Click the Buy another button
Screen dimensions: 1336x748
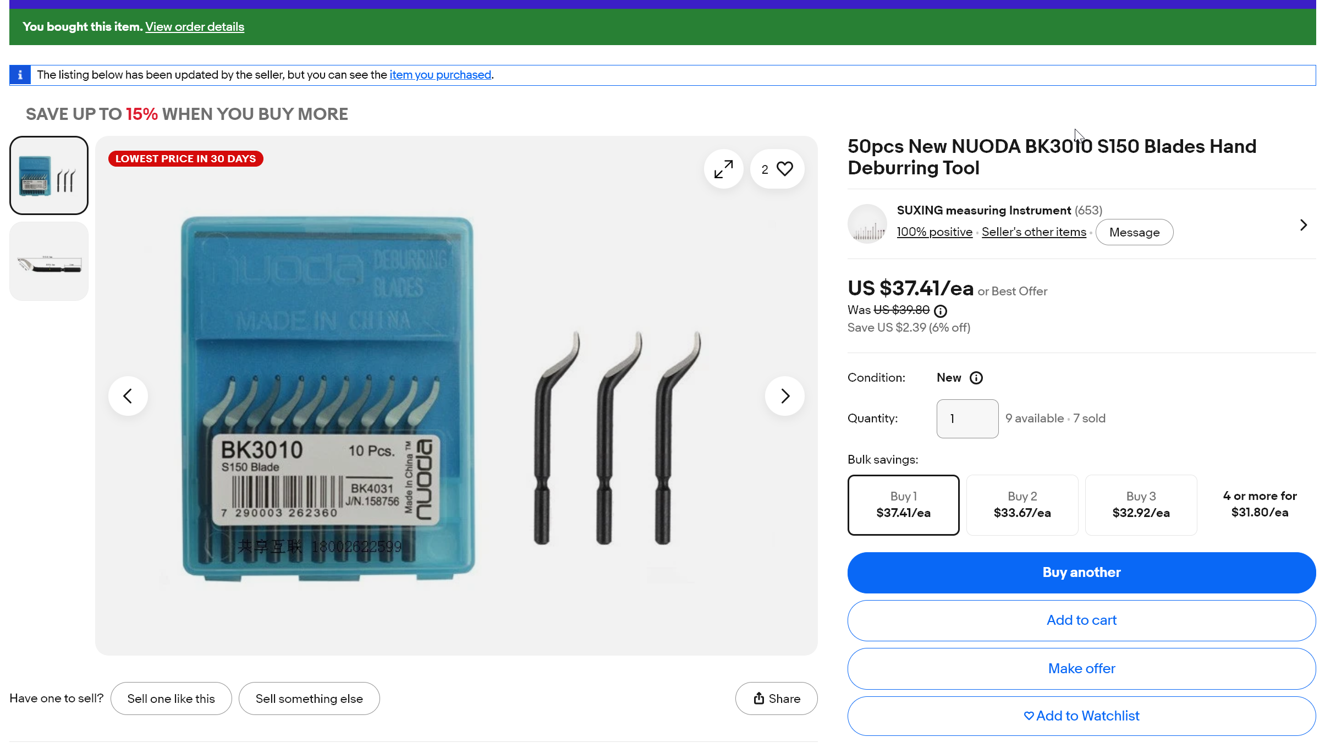click(1082, 573)
